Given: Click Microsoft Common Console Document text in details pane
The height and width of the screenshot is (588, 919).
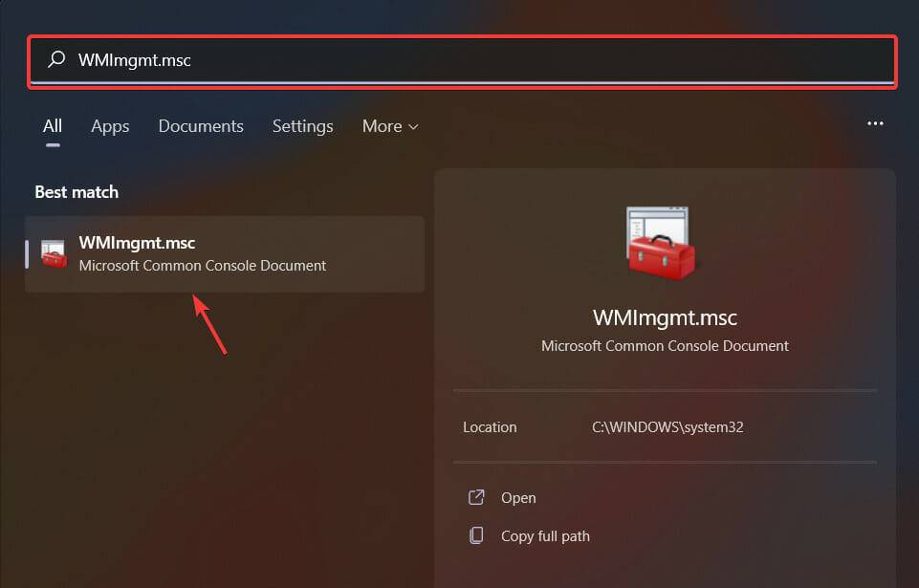Looking at the screenshot, I should 665,346.
